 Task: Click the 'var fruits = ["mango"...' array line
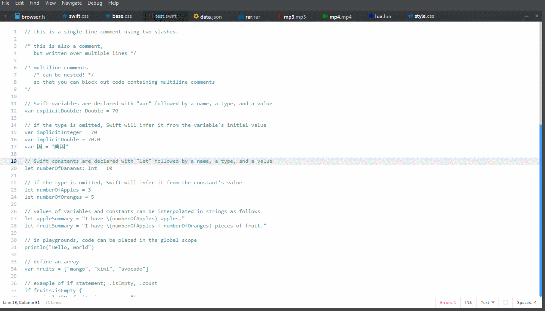[x=87, y=269]
